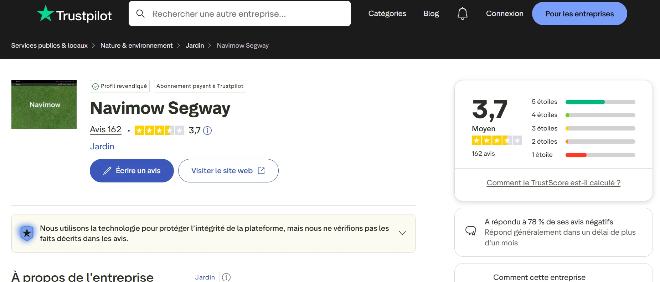Viewport: 660px width, 282px height.
Task: Click the Pour les entreprises button
Action: [x=579, y=14]
